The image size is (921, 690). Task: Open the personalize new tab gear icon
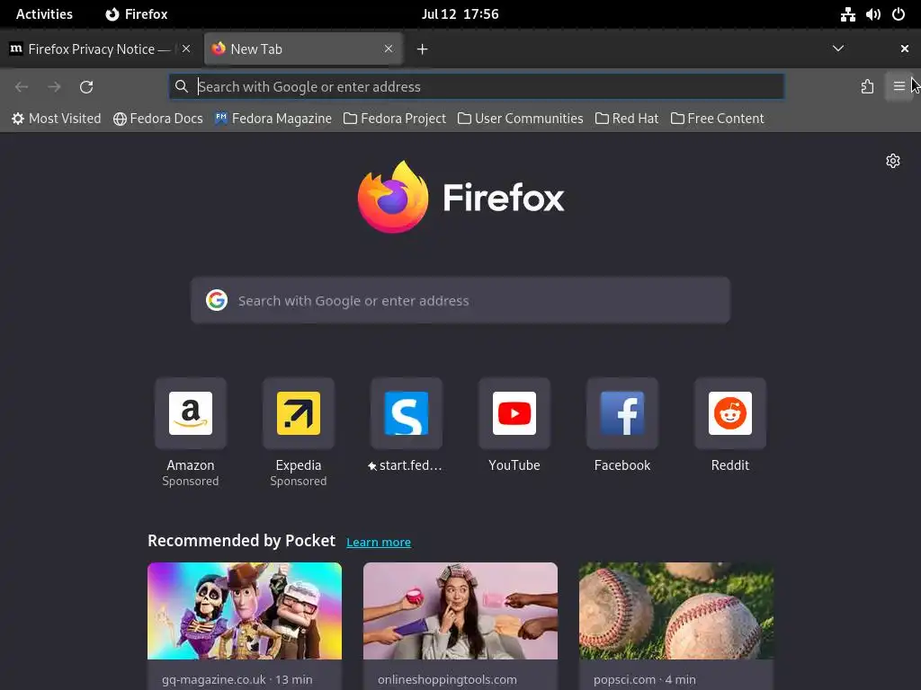point(893,161)
